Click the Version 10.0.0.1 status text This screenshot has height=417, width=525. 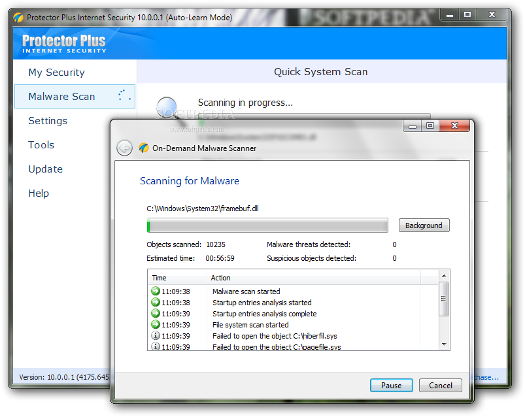tap(64, 377)
